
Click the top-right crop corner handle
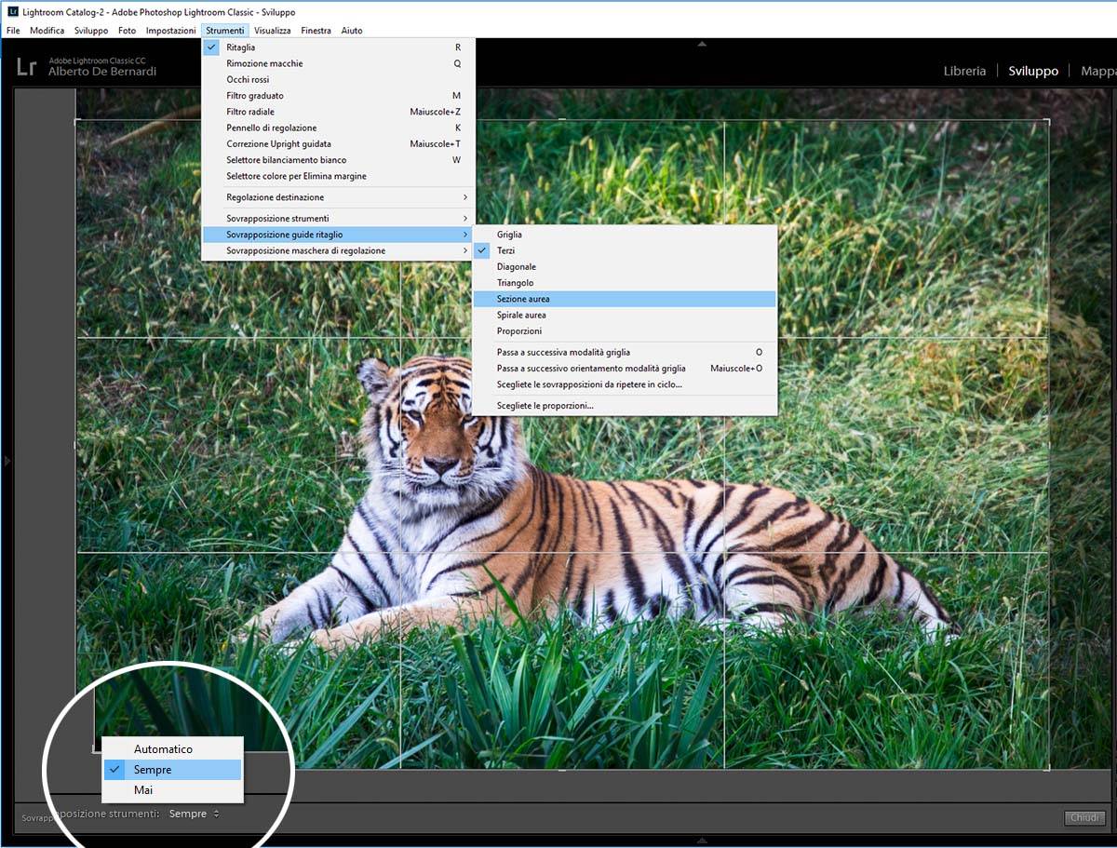click(1048, 120)
